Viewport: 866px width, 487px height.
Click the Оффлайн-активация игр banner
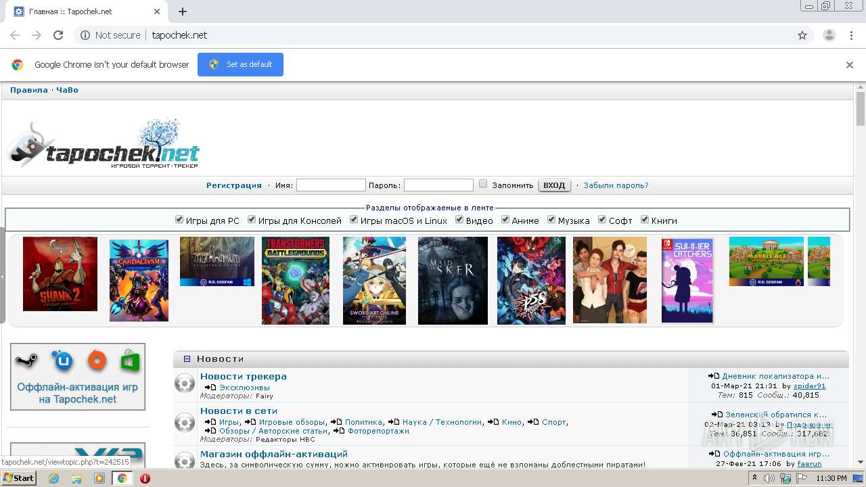[78, 377]
